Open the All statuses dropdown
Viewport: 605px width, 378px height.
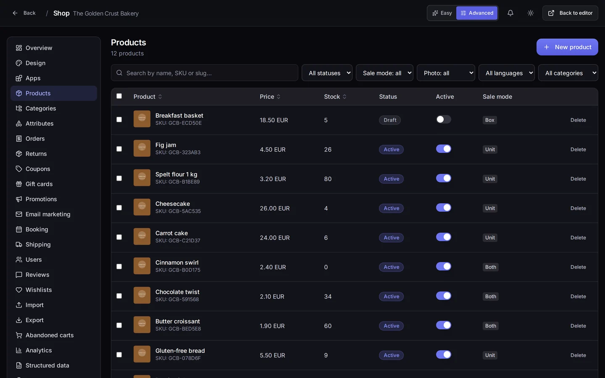pos(327,73)
